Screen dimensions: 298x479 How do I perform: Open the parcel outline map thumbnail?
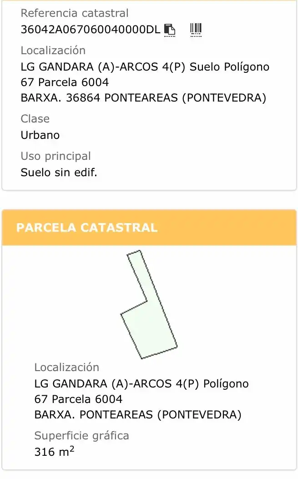click(x=149, y=304)
